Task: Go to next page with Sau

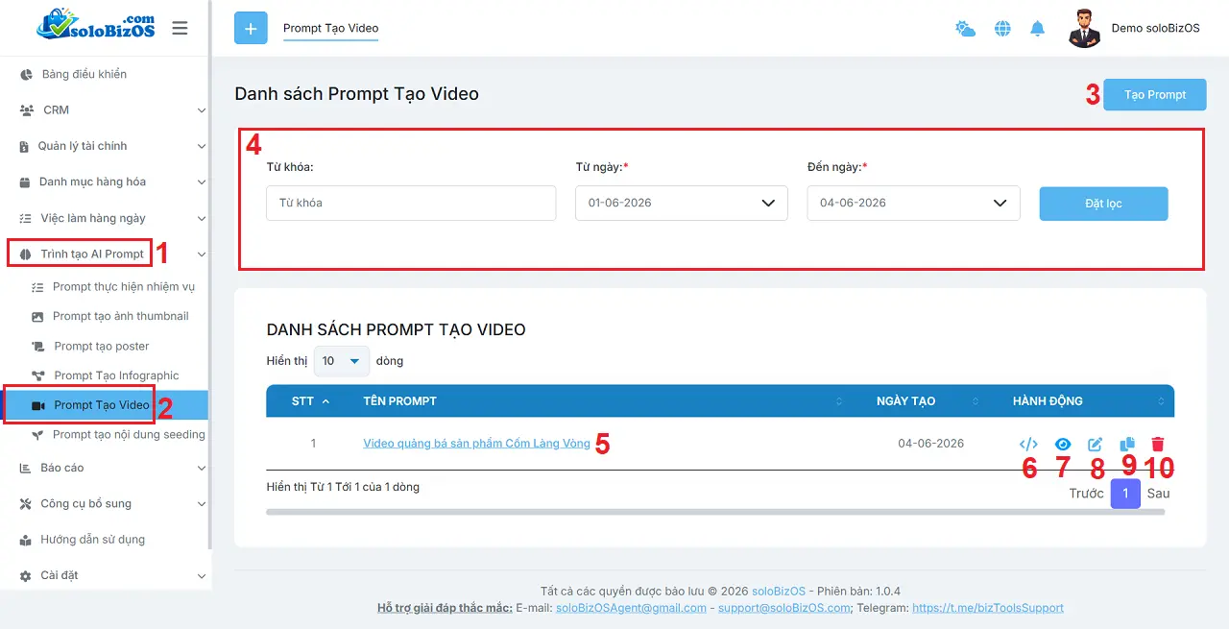Action: point(1158,494)
